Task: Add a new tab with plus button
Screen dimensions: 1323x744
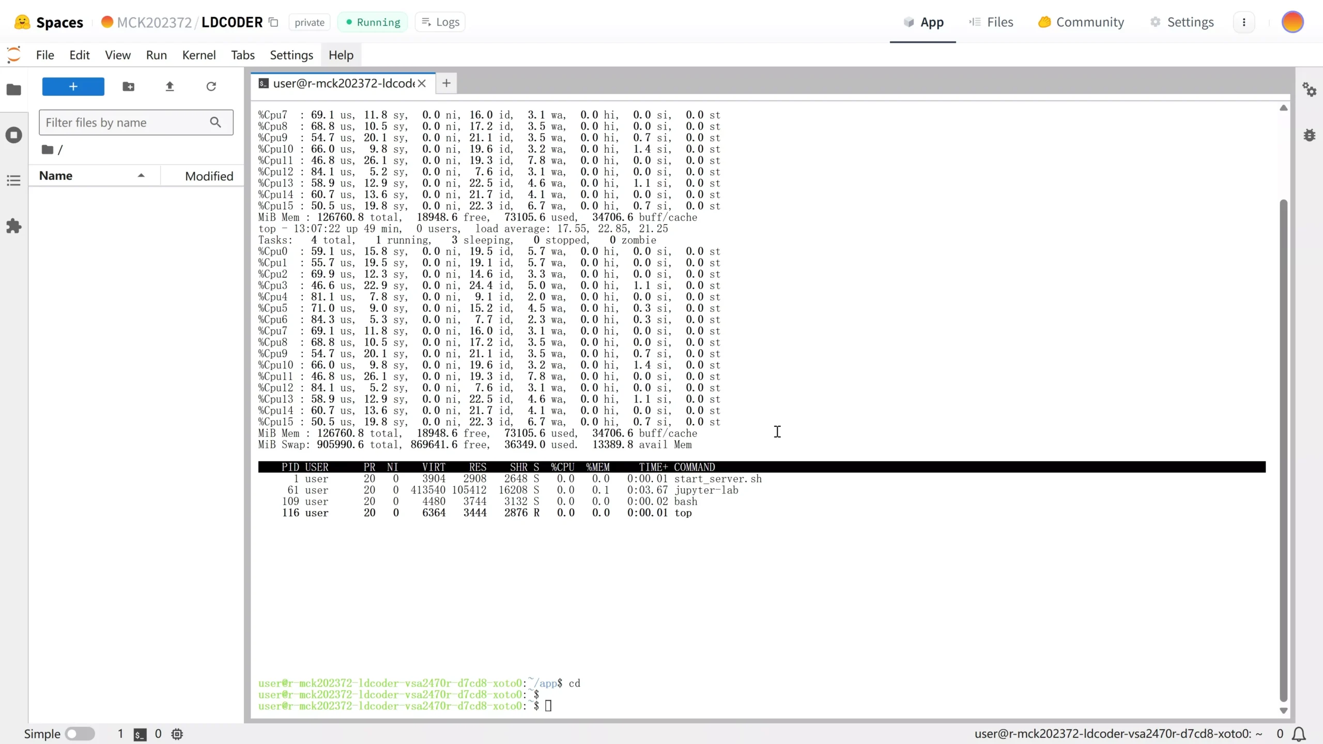Action: 447,83
